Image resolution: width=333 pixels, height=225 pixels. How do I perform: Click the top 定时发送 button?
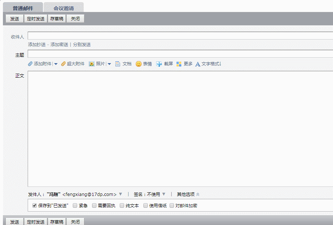pyautogui.click(x=36, y=19)
